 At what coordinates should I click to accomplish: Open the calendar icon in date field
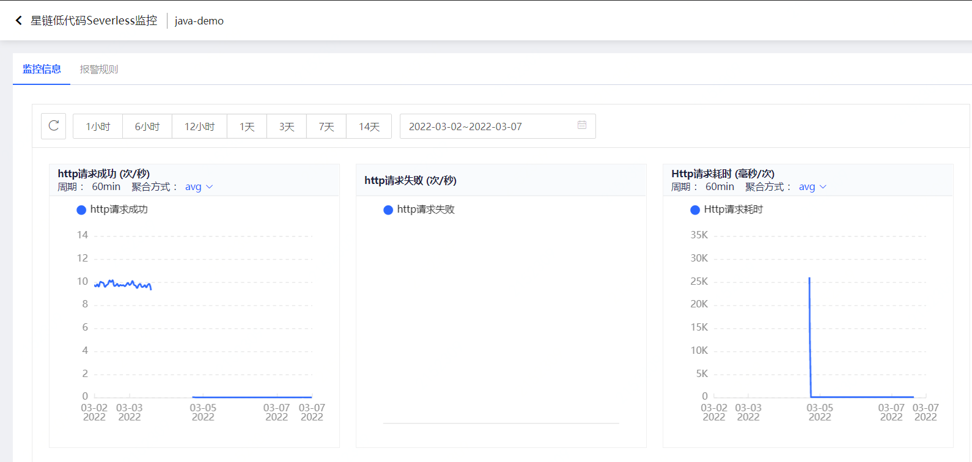pos(582,125)
